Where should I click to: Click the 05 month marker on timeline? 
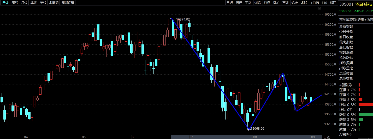pos(84,137)
